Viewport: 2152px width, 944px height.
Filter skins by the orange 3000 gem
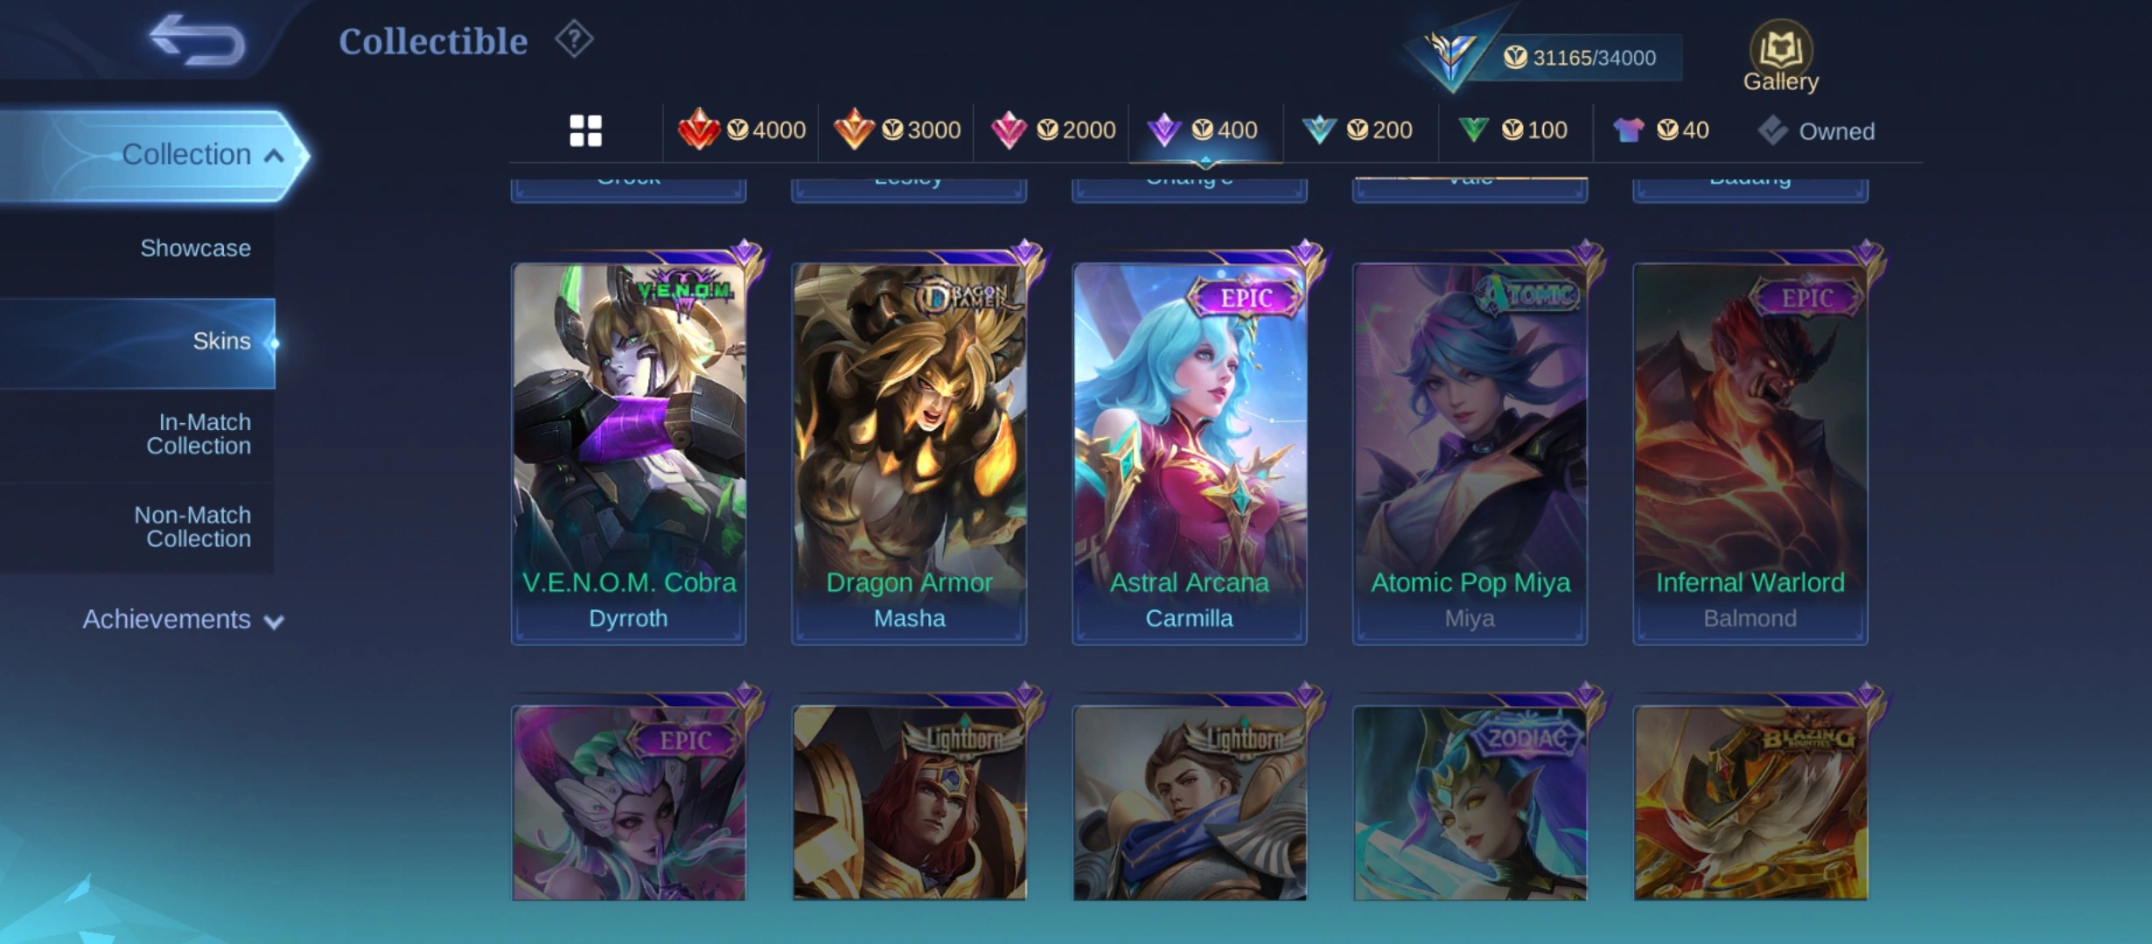897,129
